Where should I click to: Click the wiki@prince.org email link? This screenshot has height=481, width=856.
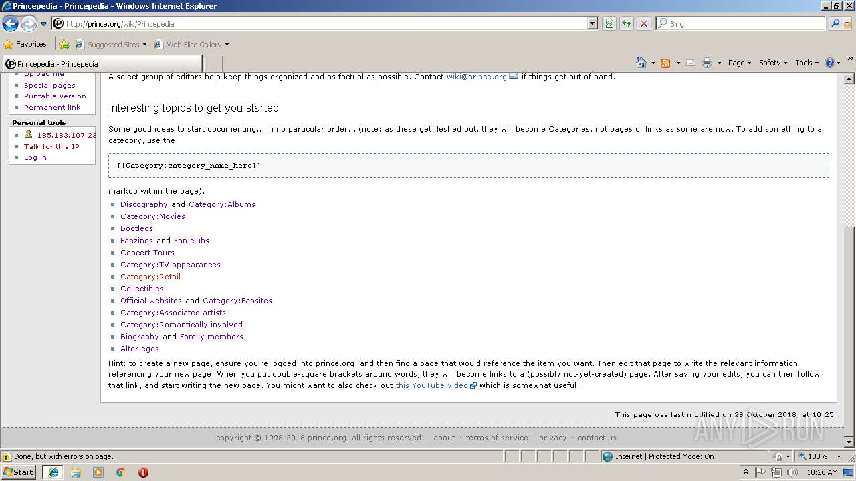click(x=477, y=77)
